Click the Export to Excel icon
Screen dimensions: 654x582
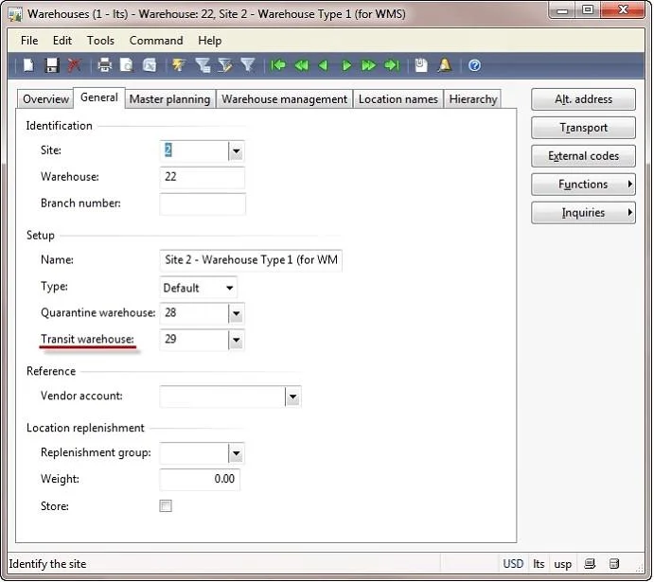click(x=150, y=65)
